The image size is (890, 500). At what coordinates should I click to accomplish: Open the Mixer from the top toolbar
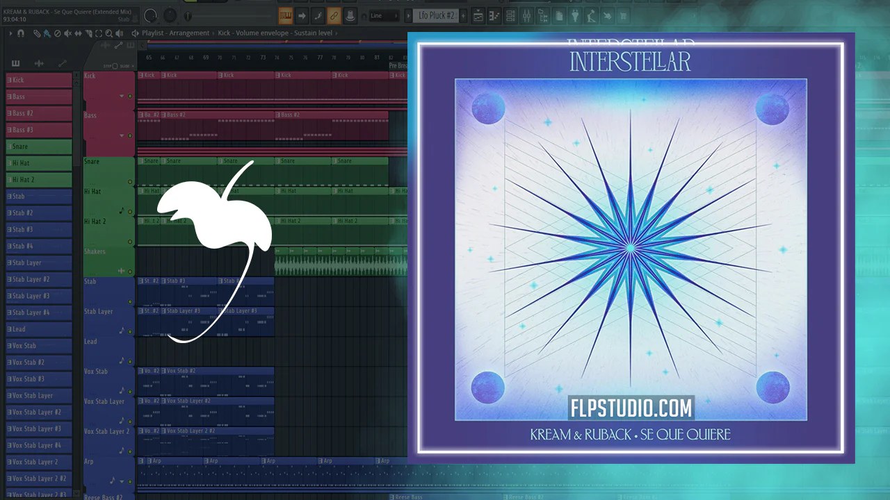[526, 15]
